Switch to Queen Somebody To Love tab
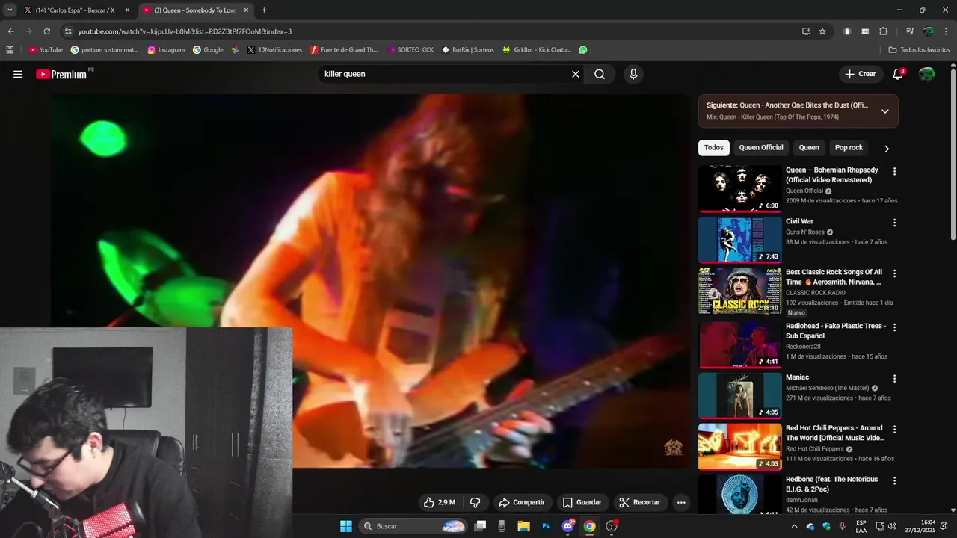Viewport: 957px width, 538px height. [x=196, y=10]
